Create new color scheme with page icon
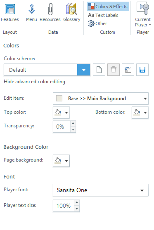 [99, 70]
